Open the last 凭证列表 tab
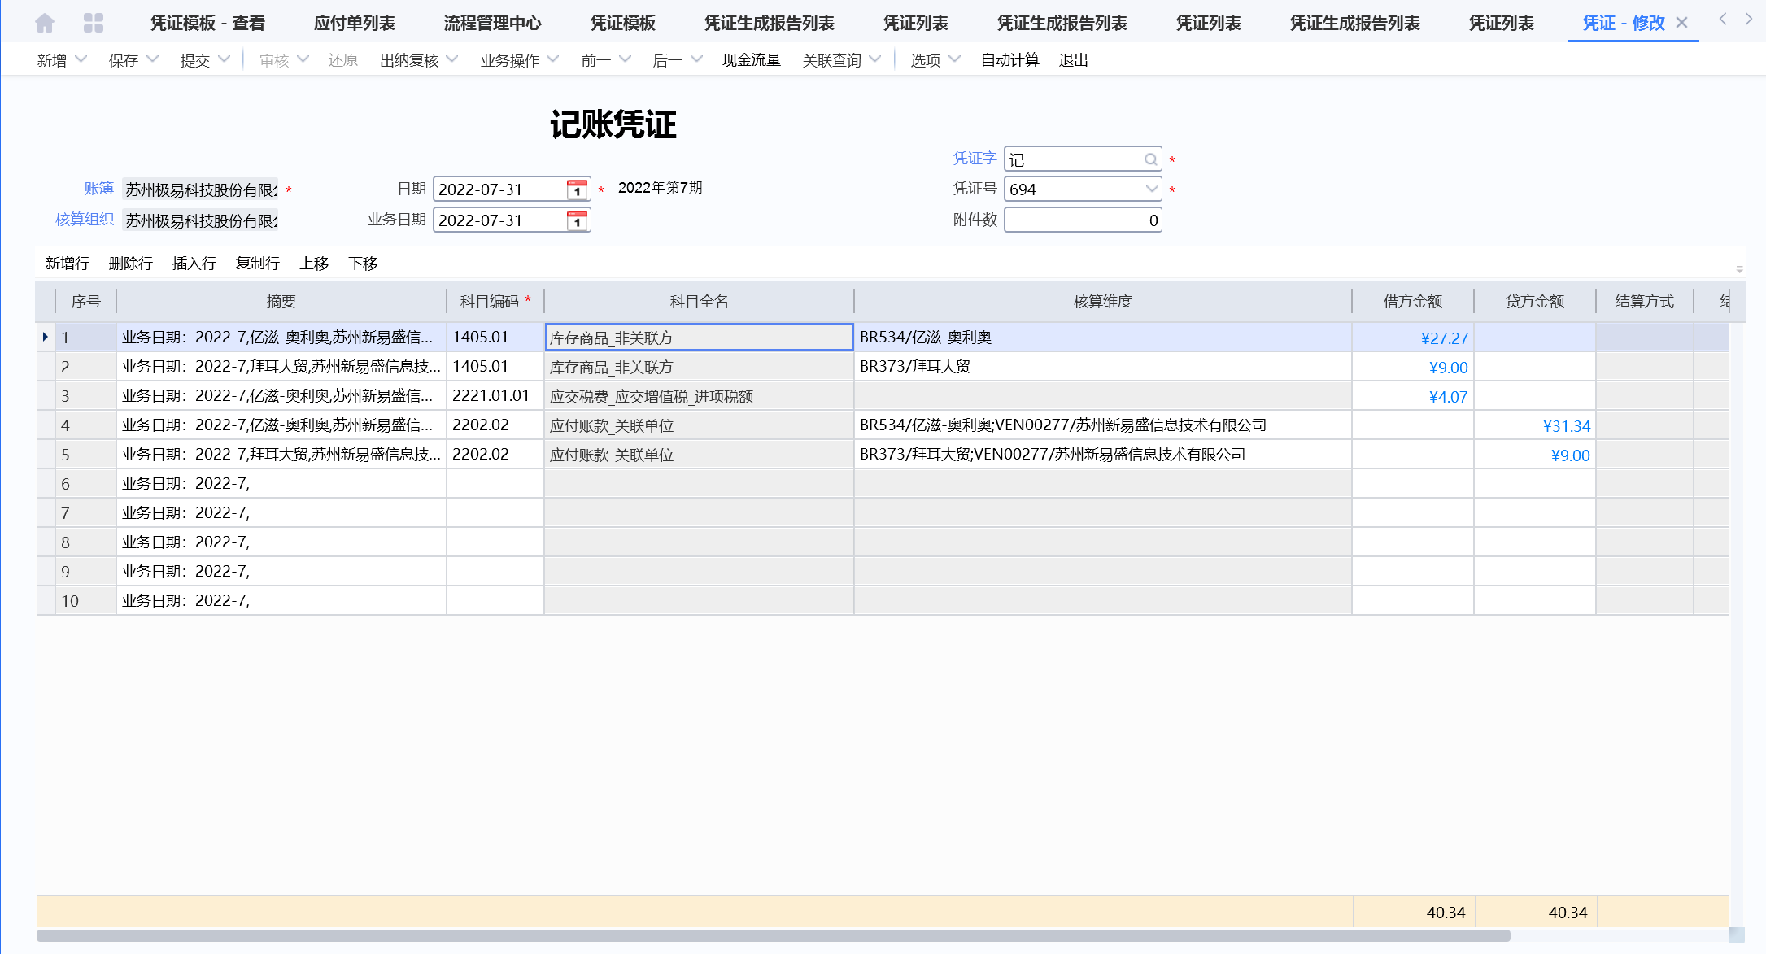This screenshot has height=954, width=1766. click(x=1502, y=23)
